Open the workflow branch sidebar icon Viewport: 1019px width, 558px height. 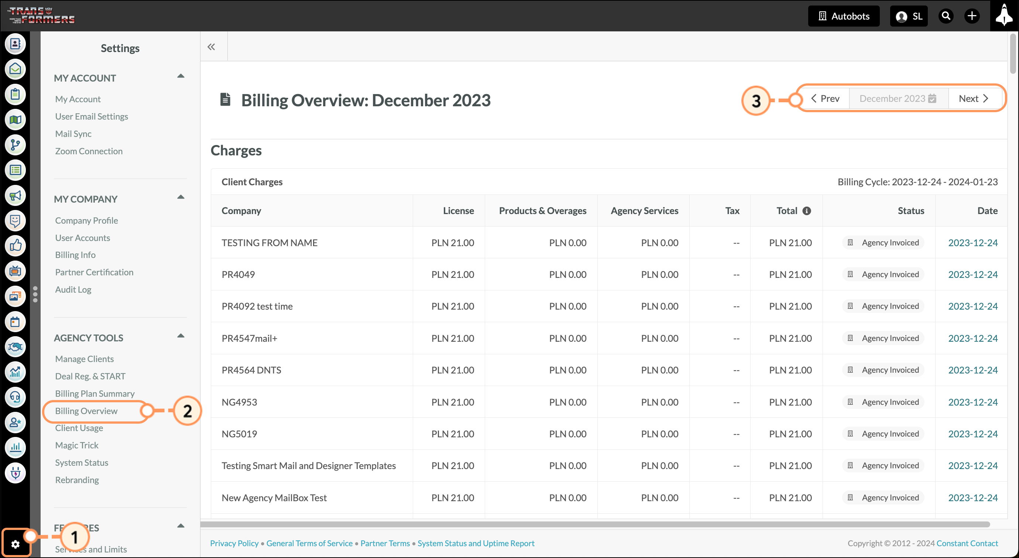[x=15, y=145]
